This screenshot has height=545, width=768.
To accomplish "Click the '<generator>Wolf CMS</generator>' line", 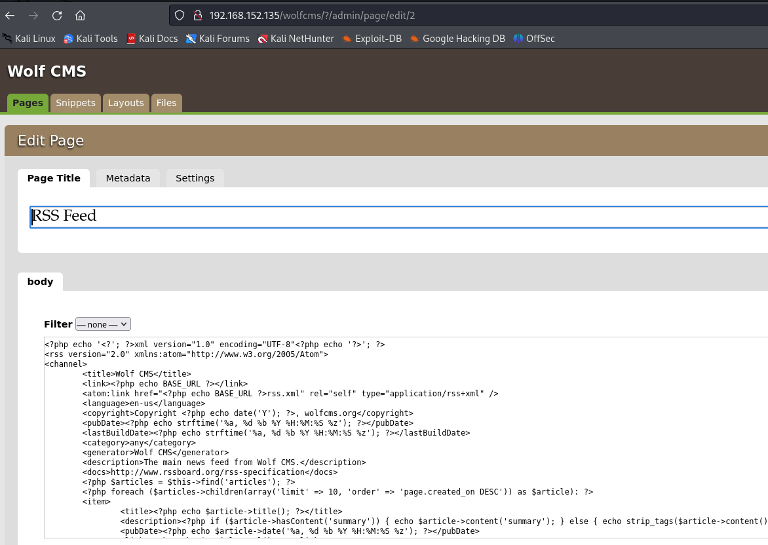I will [x=156, y=453].
